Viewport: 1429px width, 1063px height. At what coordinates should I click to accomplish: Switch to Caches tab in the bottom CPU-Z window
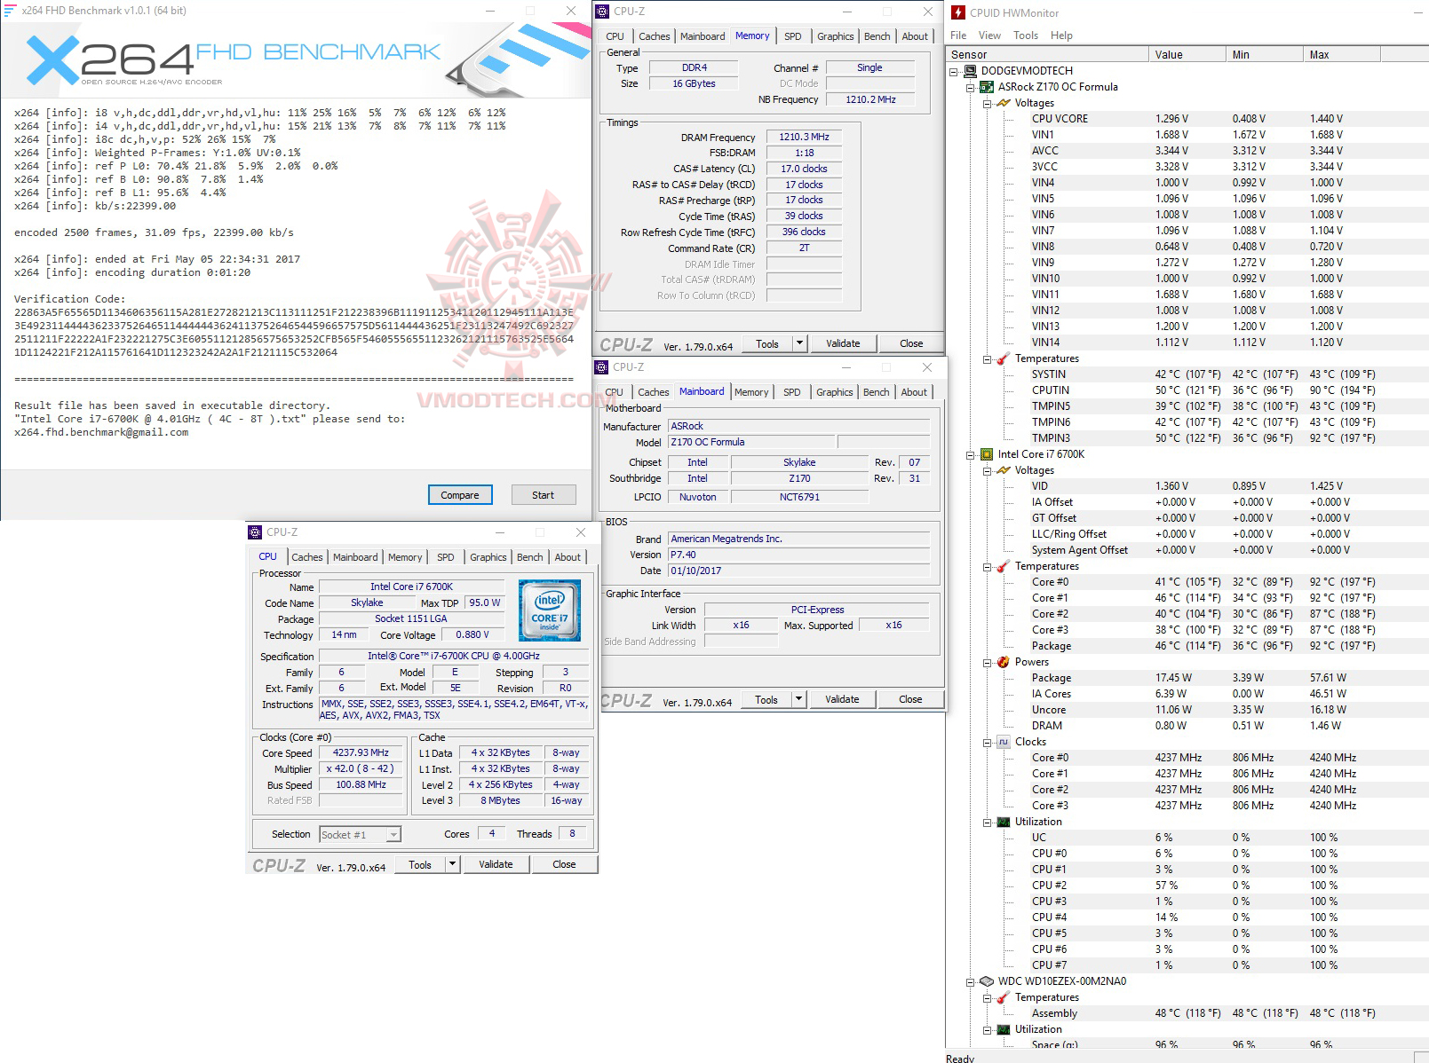click(x=307, y=557)
